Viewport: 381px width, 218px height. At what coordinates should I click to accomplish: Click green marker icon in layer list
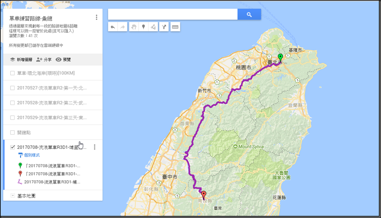point(20,165)
